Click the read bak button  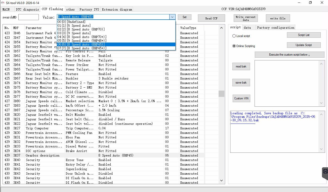click(241, 66)
